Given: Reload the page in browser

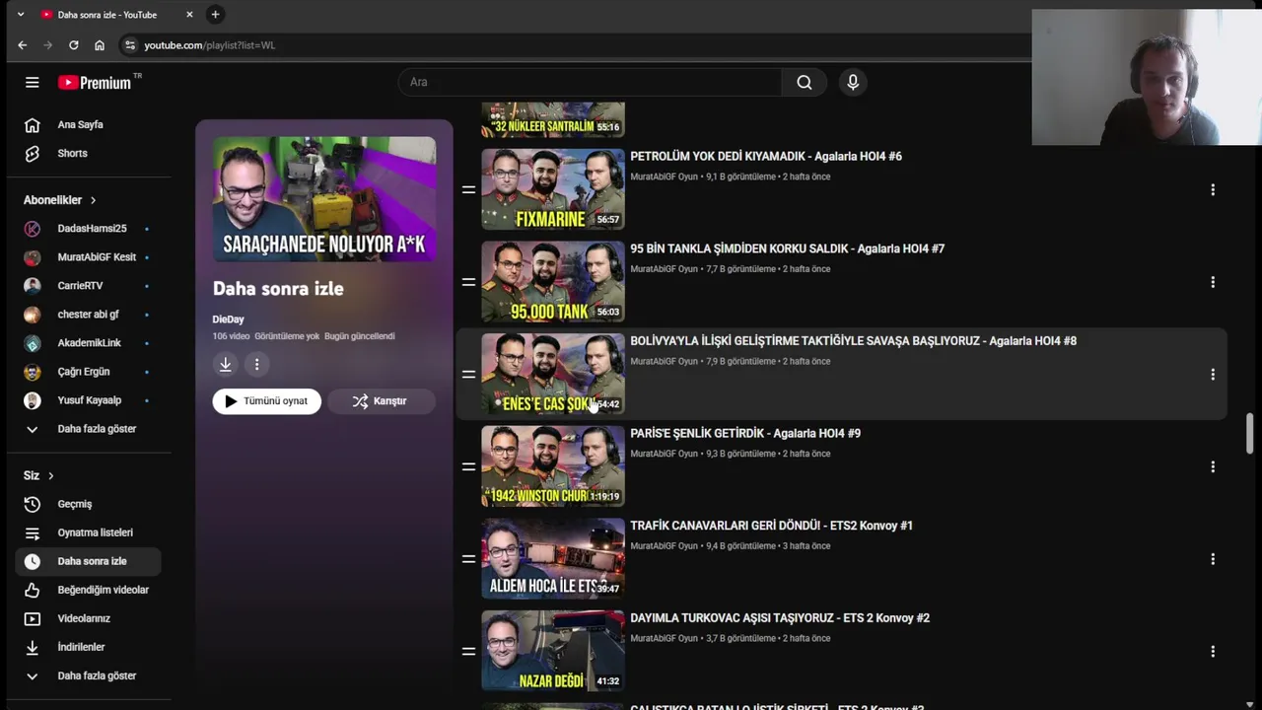Looking at the screenshot, I should pos(73,45).
